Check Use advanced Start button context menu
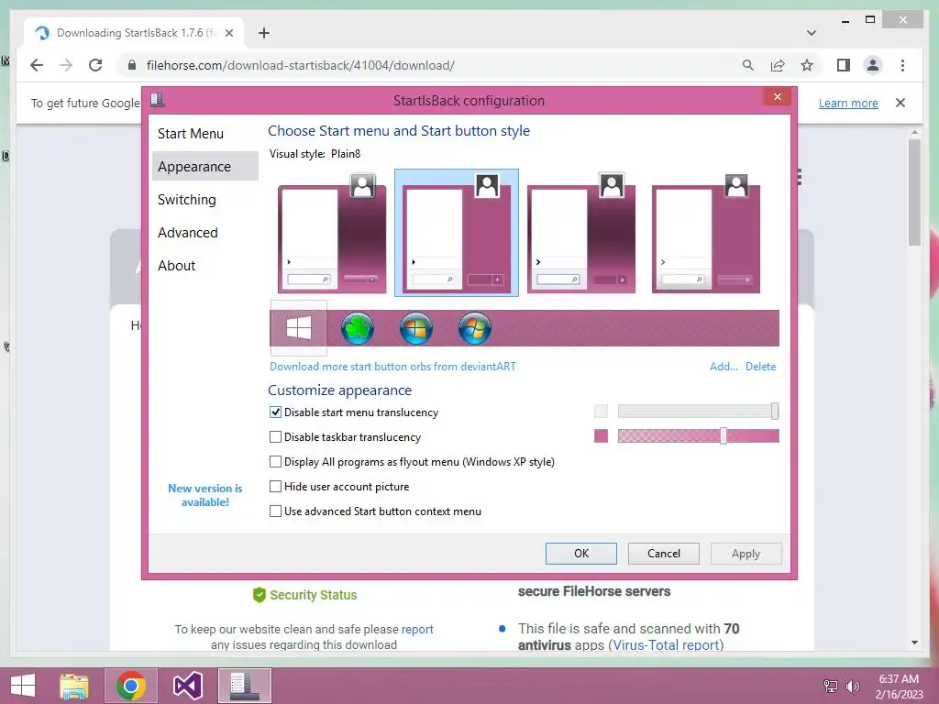The height and width of the screenshot is (704, 939). pos(275,511)
